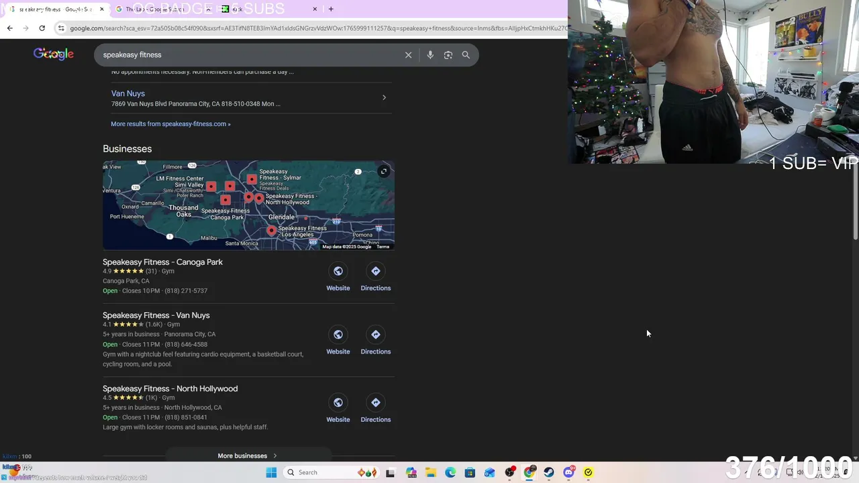This screenshot has width=859, height=483.
Task: Click the (1.6K) reviews count
Action: click(x=154, y=324)
